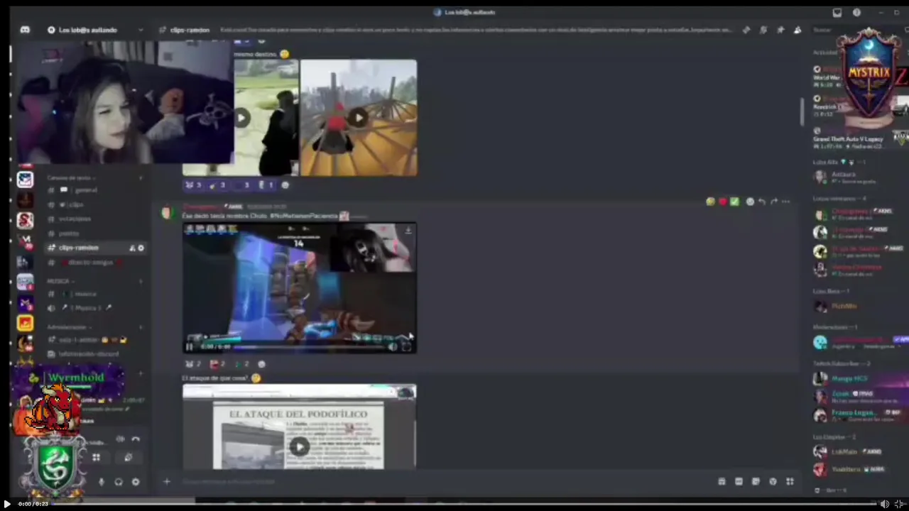
Task: Open the Inbox icon in title bar
Action: click(837, 12)
